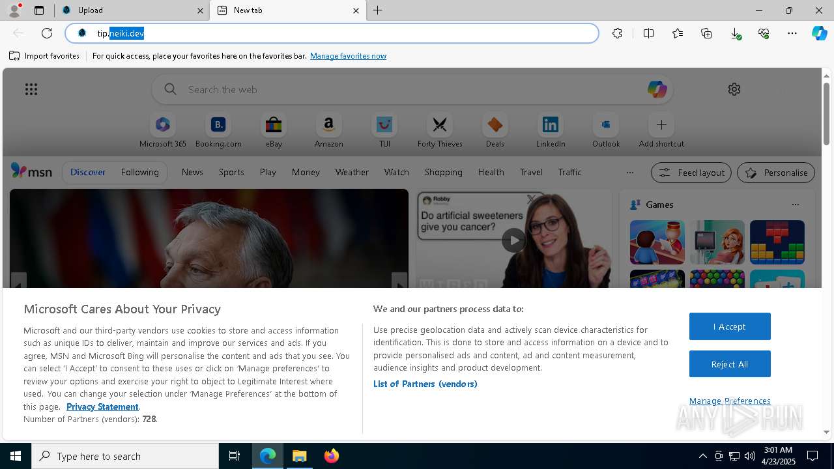Image resolution: width=834 pixels, height=469 pixels.
Task: Close the New tab tab
Action: click(x=356, y=10)
